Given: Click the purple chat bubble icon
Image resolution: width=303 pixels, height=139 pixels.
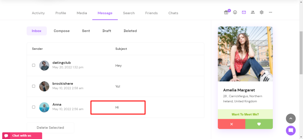Looking at the screenshot, I should click(291, 130).
